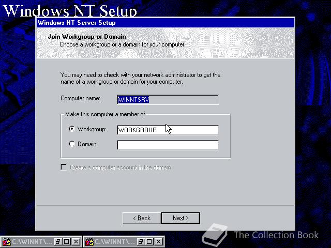Continue setup with the Next button
Screen dimensions: 331x248
(180, 218)
